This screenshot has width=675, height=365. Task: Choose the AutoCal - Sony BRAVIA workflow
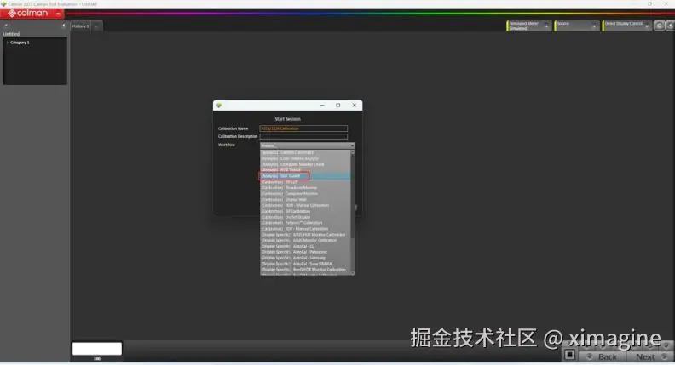pos(306,264)
